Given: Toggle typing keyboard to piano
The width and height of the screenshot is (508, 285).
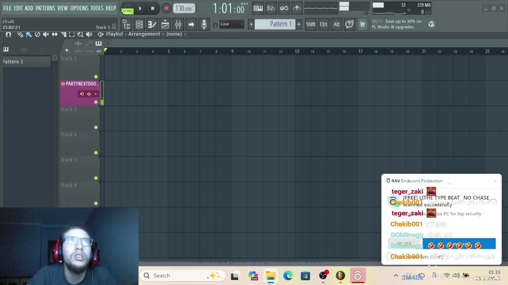Looking at the screenshot, I should 258,8.
